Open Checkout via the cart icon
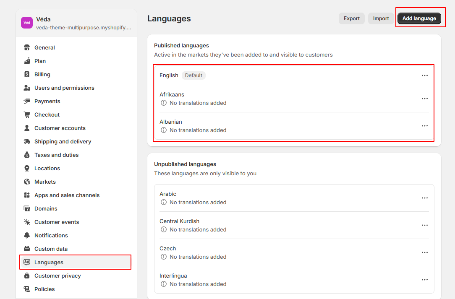The image size is (455, 299). [x=27, y=114]
